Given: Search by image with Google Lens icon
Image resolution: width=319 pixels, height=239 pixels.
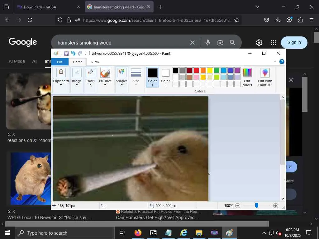Looking at the screenshot, I should tap(220, 43).
